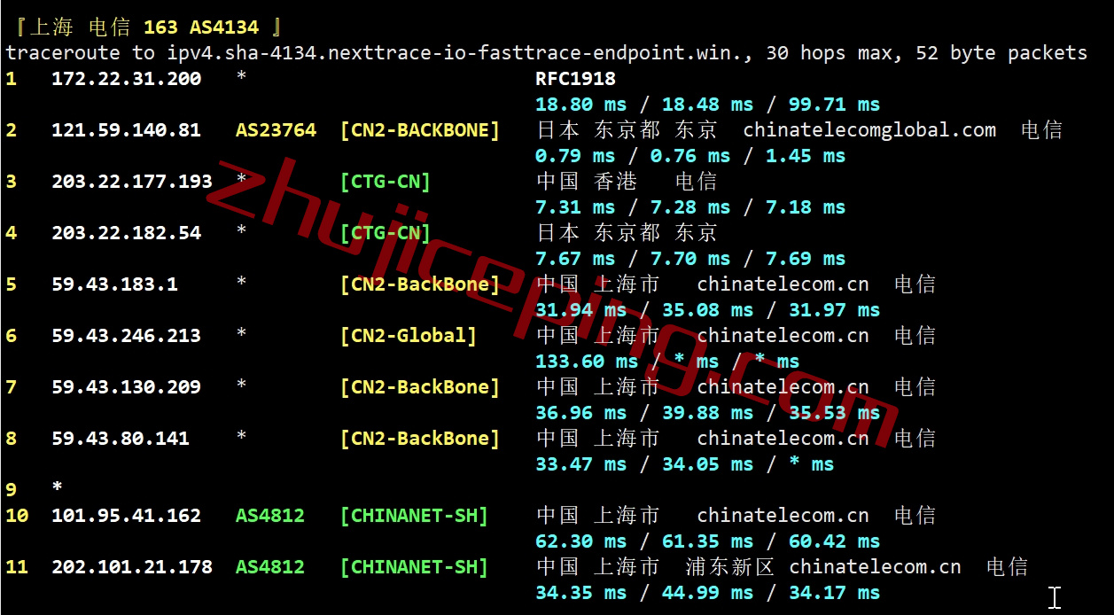Click the RFC1918 label on hop 1
The height and width of the screenshot is (615, 1114).
point(575,79)
